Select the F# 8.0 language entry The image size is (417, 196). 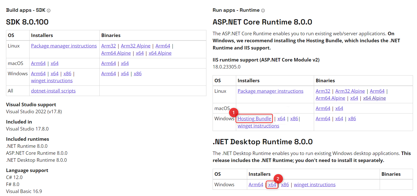tap(13, 184)
